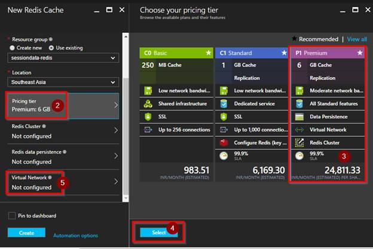Click the Data Persistence icon
Viewport: 373px width, 249px height.
pyautogui.click(x=299, y=116)
